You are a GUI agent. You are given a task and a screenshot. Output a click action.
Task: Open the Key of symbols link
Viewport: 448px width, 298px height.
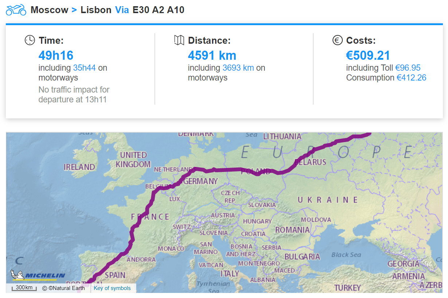pyautogui.click(x=112, y=288)
